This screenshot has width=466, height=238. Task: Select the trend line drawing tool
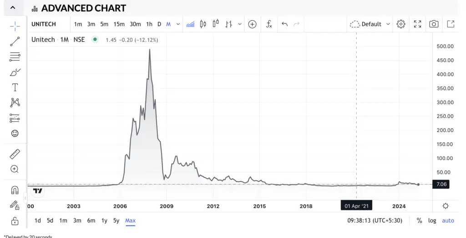(x=15, y=41)
